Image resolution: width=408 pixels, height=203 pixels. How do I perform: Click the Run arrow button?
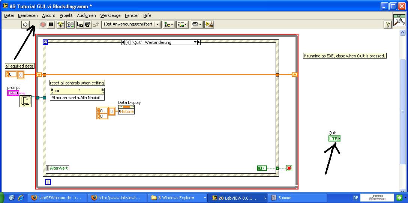[x=25, y=24]
